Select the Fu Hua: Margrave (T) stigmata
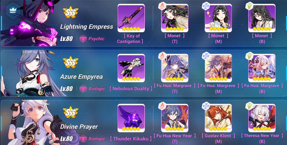This screenshot has height=145, width=287. (x=175, y=68)
